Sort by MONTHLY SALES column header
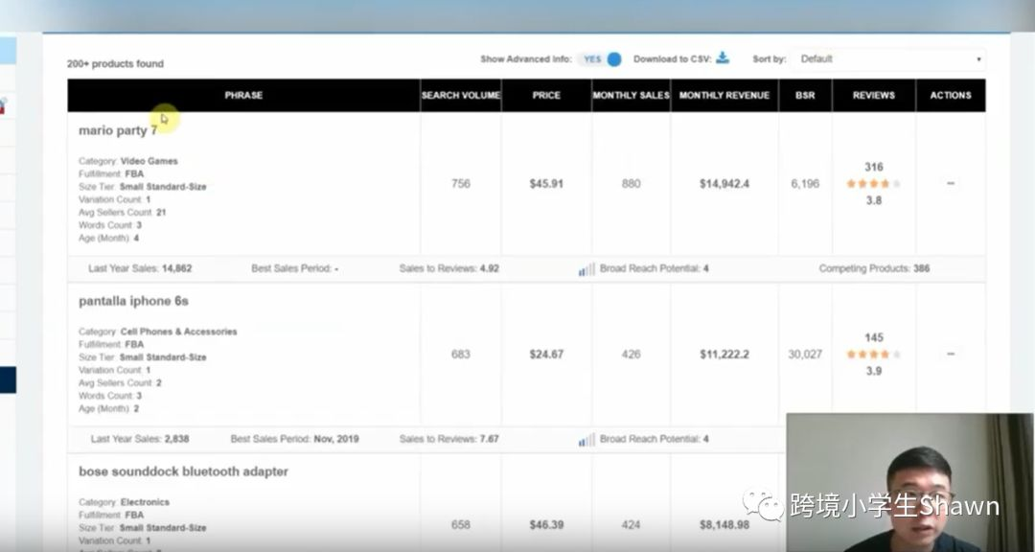1035x552 pixels. [x=631, y=95]
